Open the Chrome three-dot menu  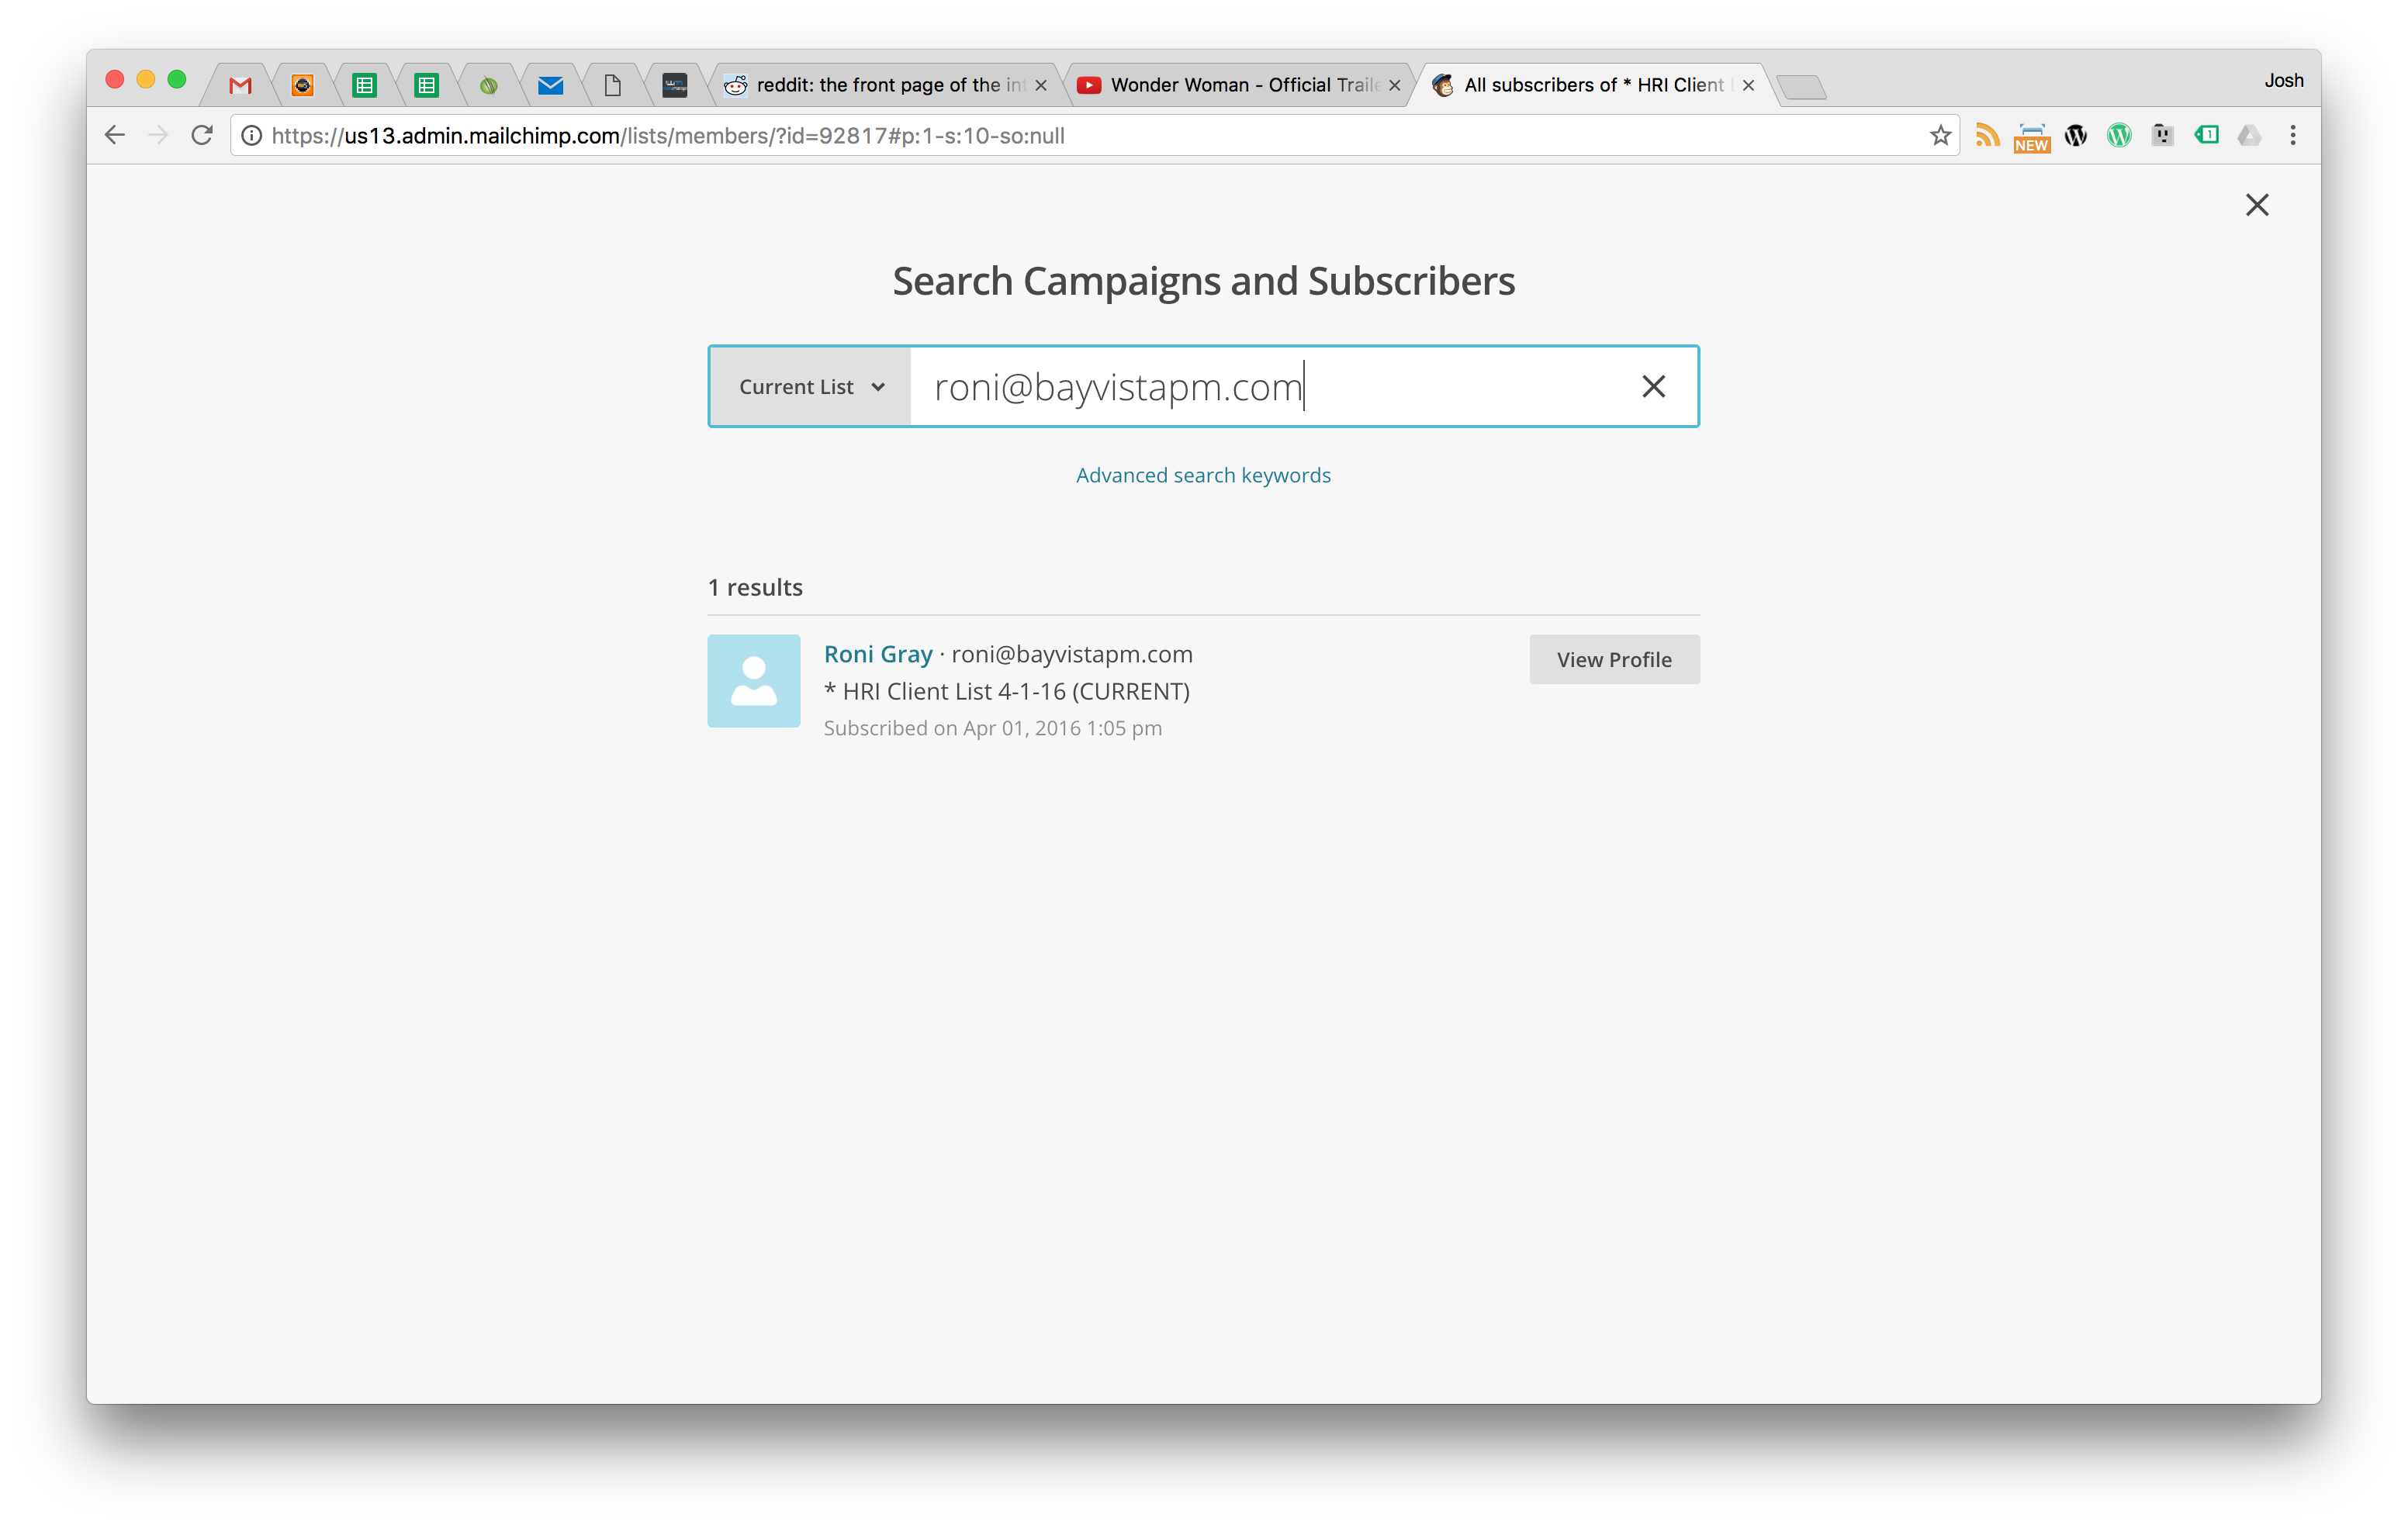coord(2293,135)
